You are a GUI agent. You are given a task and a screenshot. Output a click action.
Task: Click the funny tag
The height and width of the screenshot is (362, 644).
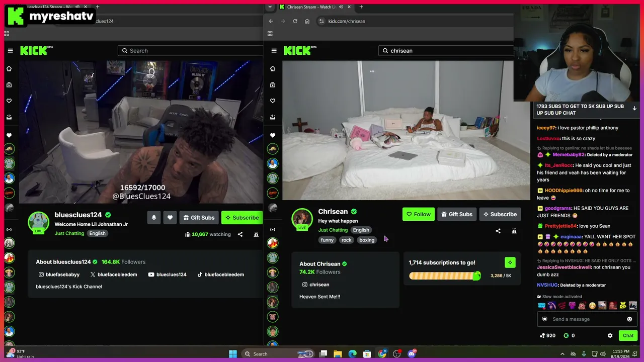(x=328, y=240)
